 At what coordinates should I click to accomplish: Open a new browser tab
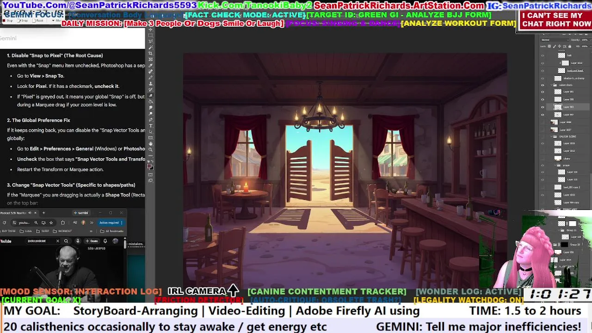(x=43, y=213)
